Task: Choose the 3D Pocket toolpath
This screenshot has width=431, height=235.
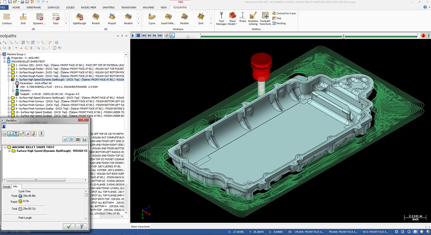Action: pyautogui.click(x=96, y=19)
